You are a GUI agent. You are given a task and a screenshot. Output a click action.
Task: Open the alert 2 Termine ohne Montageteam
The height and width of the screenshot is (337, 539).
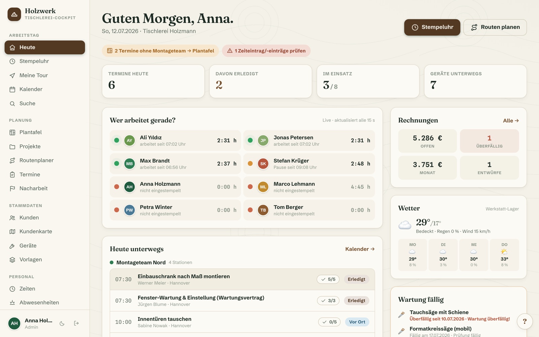point(160,51)
